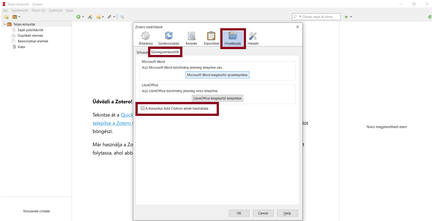This screenshot has width=432, height=221.
Task: Switch to Általános gear settings pane
Action: click(146, 38)
